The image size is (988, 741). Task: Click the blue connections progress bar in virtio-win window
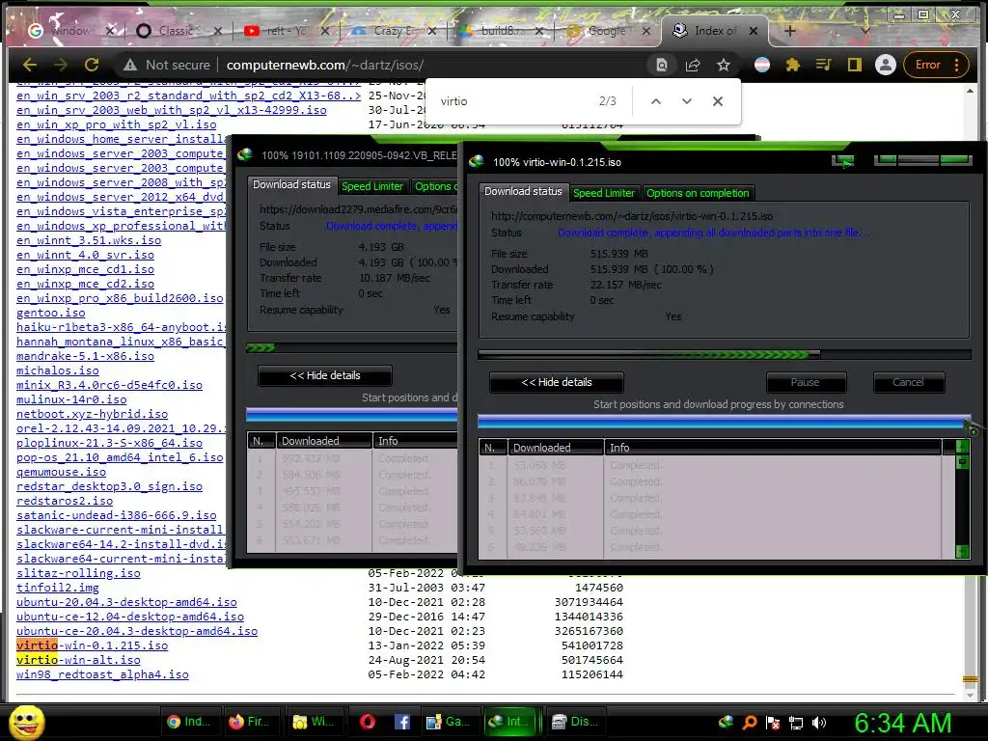tap(724, 422)
